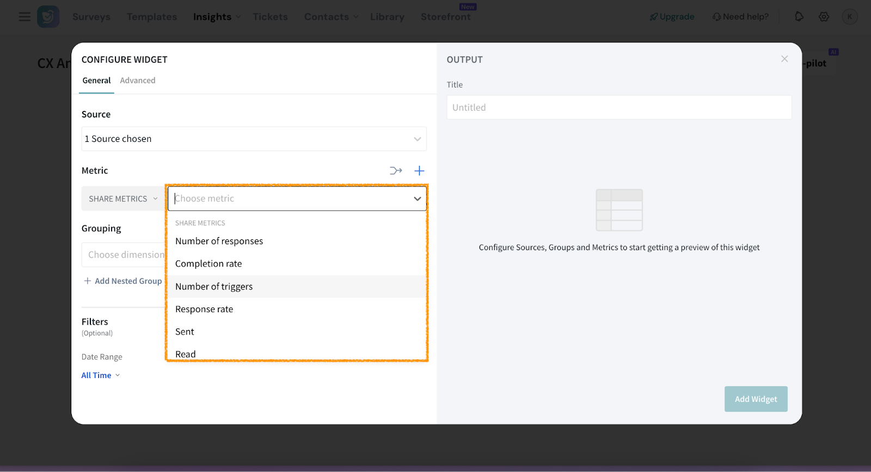Choose Completion rate from the list
Image resolution: width=871 pixels, height=472 pixels.
tap(208, 264)
